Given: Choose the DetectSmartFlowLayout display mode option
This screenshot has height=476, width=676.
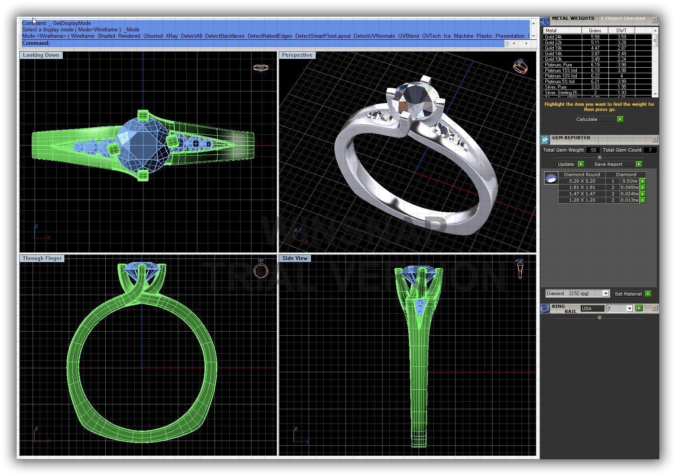Looking at the screenshot, I should tap(323, 36).
